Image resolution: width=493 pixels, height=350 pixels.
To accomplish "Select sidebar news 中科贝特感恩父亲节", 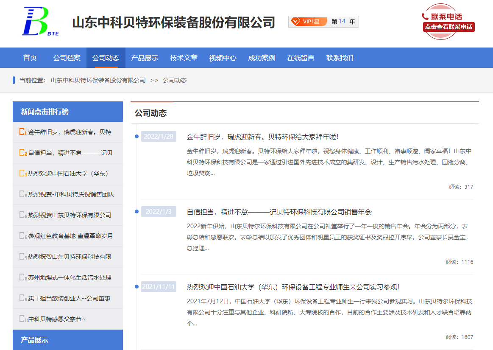I will [57, 319].
